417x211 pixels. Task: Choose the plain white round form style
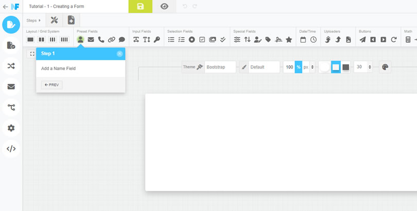pyautogui.click(x=325, y=67)
